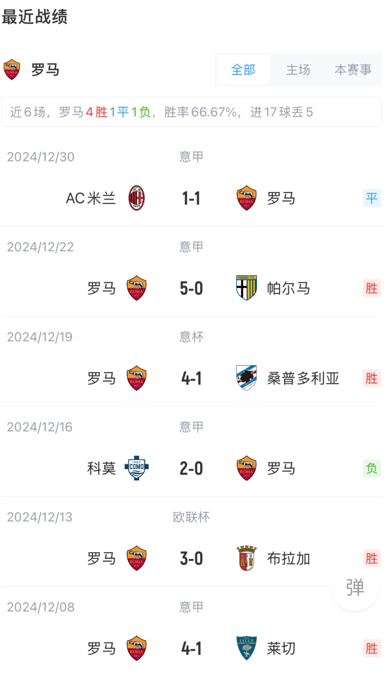This screenshot has height=674, width=385.
Task: Tap the Sampdoria club crest
Action: (246, 378)
